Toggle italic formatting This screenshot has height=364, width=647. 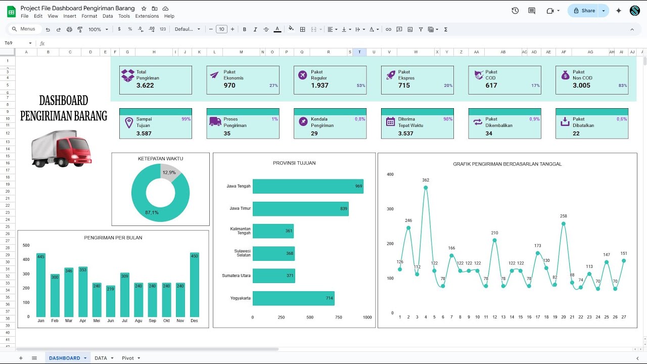pos(255,29)
